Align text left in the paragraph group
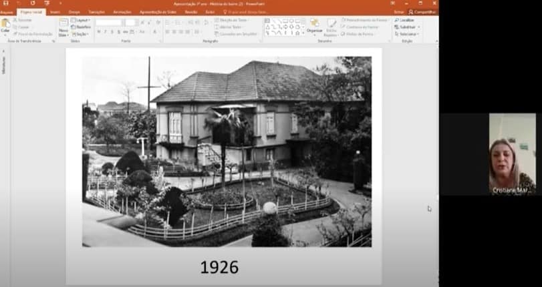Image resolution: width=542 pixels, height=287 pixels. (168, 32)
